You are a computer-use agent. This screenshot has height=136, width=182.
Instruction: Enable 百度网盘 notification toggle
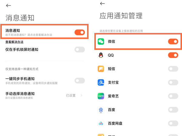(173, 123)
